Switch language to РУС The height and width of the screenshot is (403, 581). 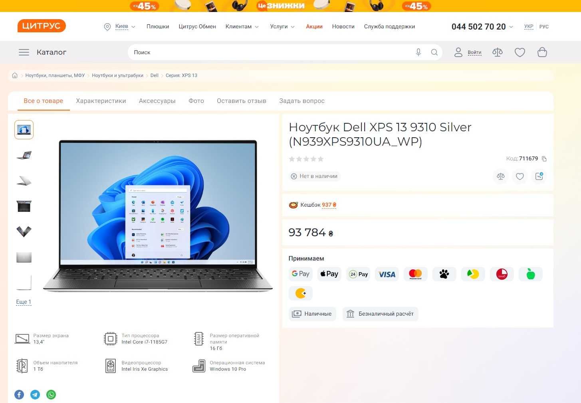pyautogui.click(x=544, y=27)
